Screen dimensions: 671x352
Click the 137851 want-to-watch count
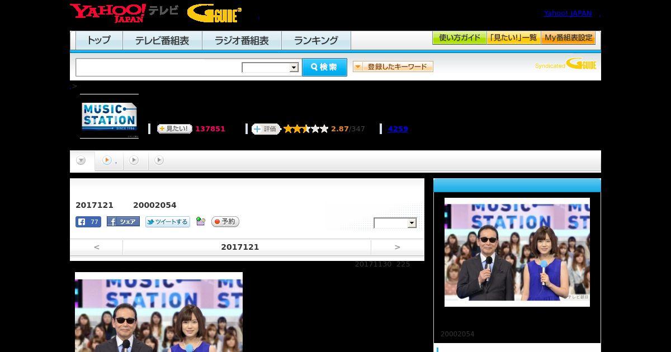(x=210, y=129)
